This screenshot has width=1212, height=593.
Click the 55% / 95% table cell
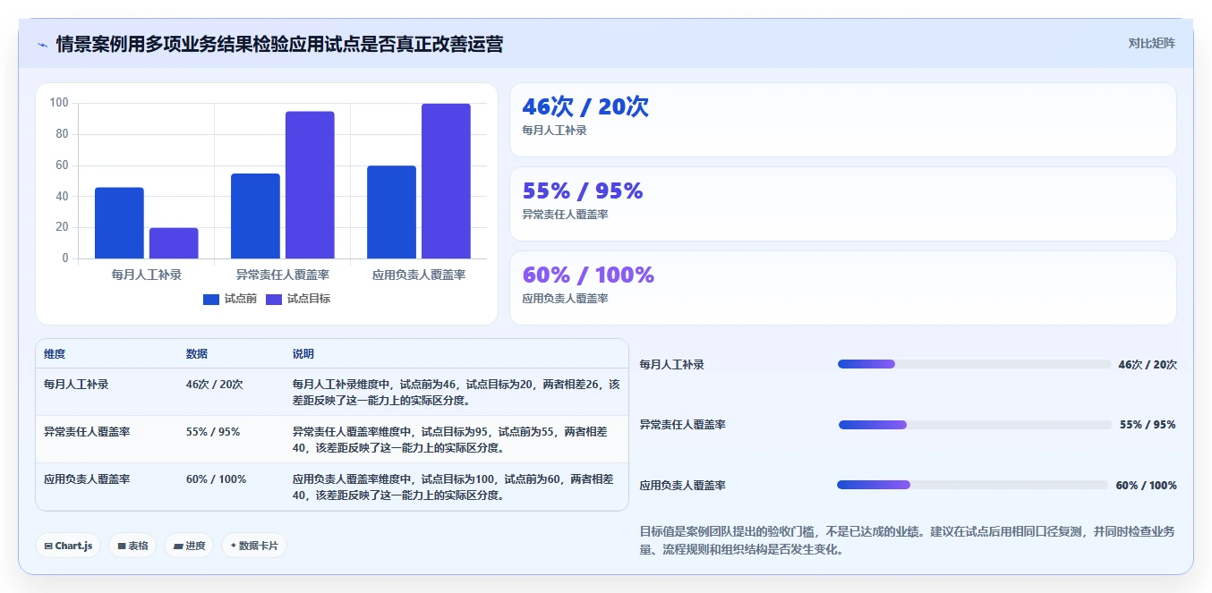(x=213, y=431)
